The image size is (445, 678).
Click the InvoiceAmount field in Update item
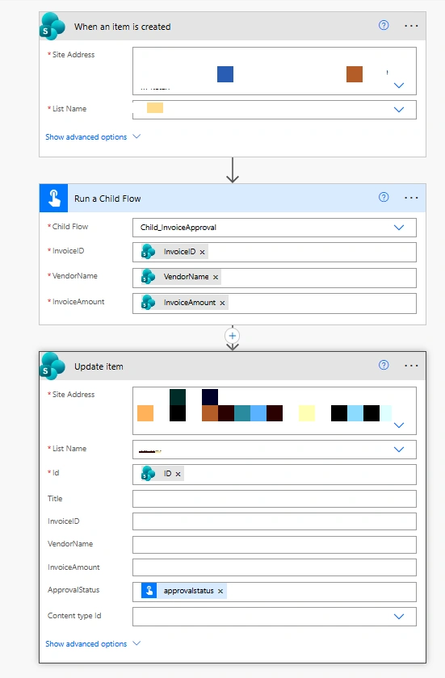(274, 567)
